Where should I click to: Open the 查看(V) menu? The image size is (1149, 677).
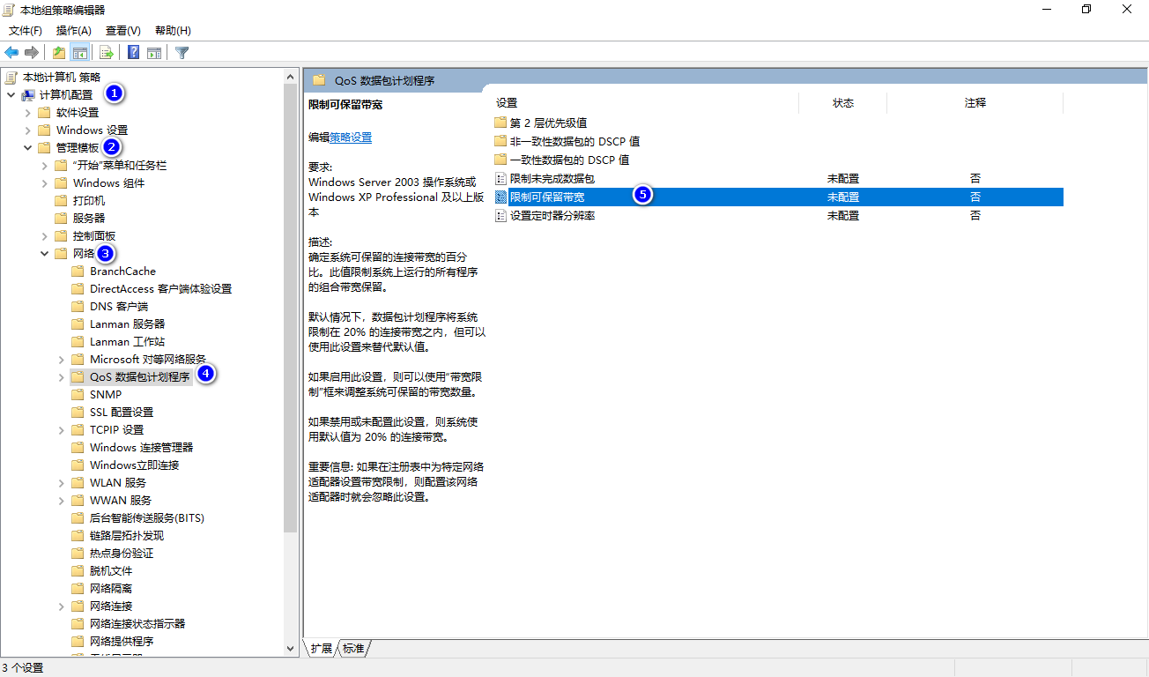[123, 30]
